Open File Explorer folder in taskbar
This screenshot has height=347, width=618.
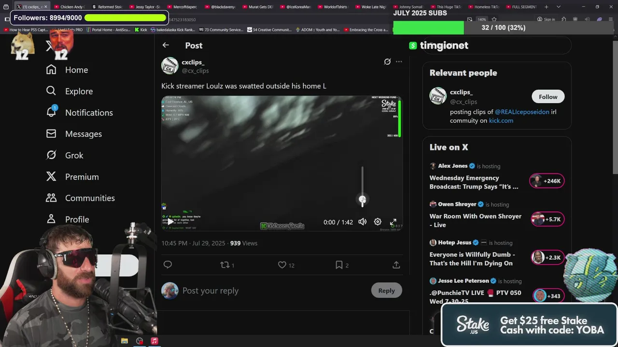(124, 341)
